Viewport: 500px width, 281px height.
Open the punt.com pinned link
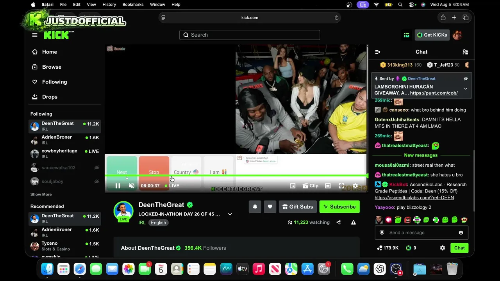coord(434,93)
